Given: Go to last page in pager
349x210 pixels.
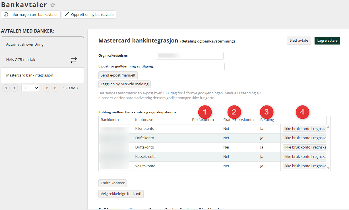Looking at the screenshot, I should click(55, 88).
